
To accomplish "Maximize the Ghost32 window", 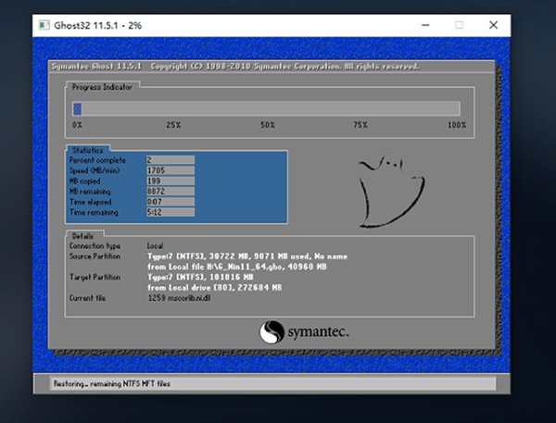I will coord(459,25).
